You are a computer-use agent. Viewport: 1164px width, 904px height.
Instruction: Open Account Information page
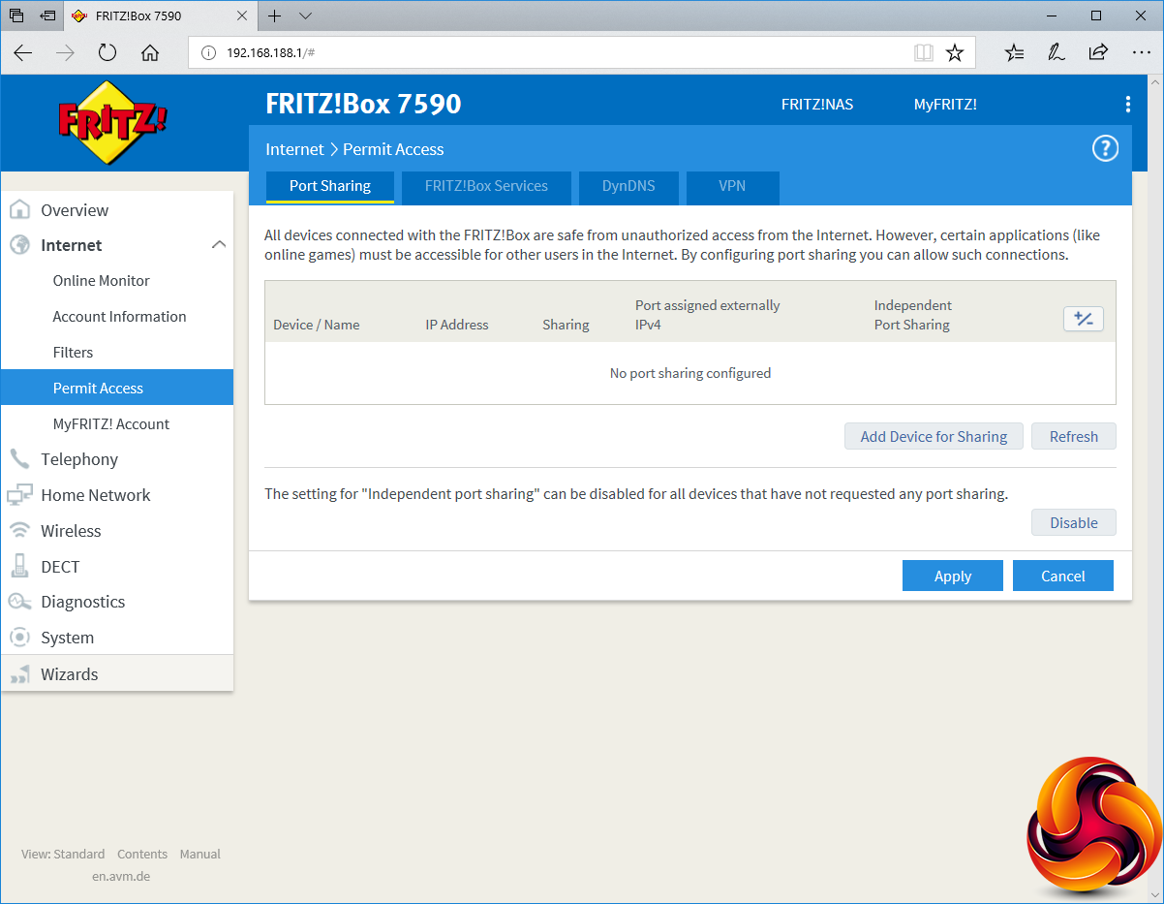(117, 317)
